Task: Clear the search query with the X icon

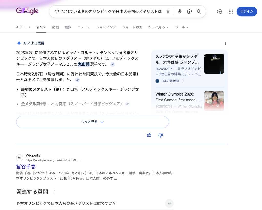Action: pyautogui.click(x=168, y=12)
